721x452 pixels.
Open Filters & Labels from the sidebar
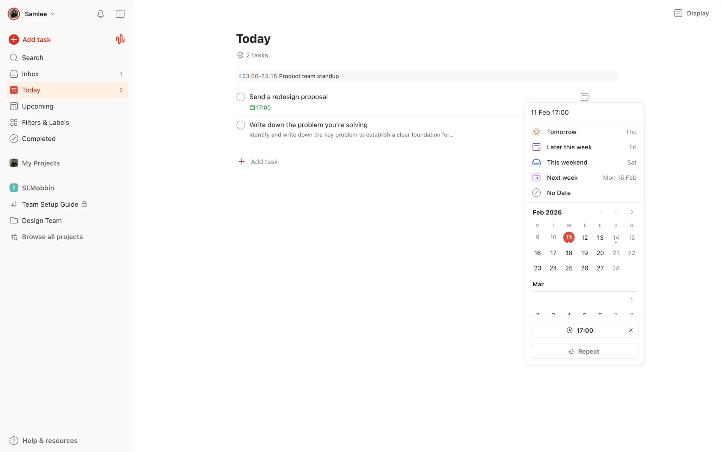[x=45, y=122]
